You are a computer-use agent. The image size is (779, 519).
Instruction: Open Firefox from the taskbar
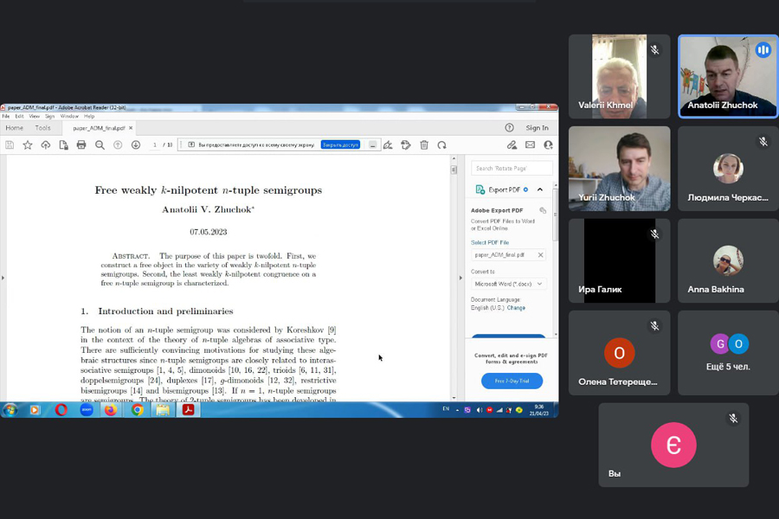click(111, 410)
